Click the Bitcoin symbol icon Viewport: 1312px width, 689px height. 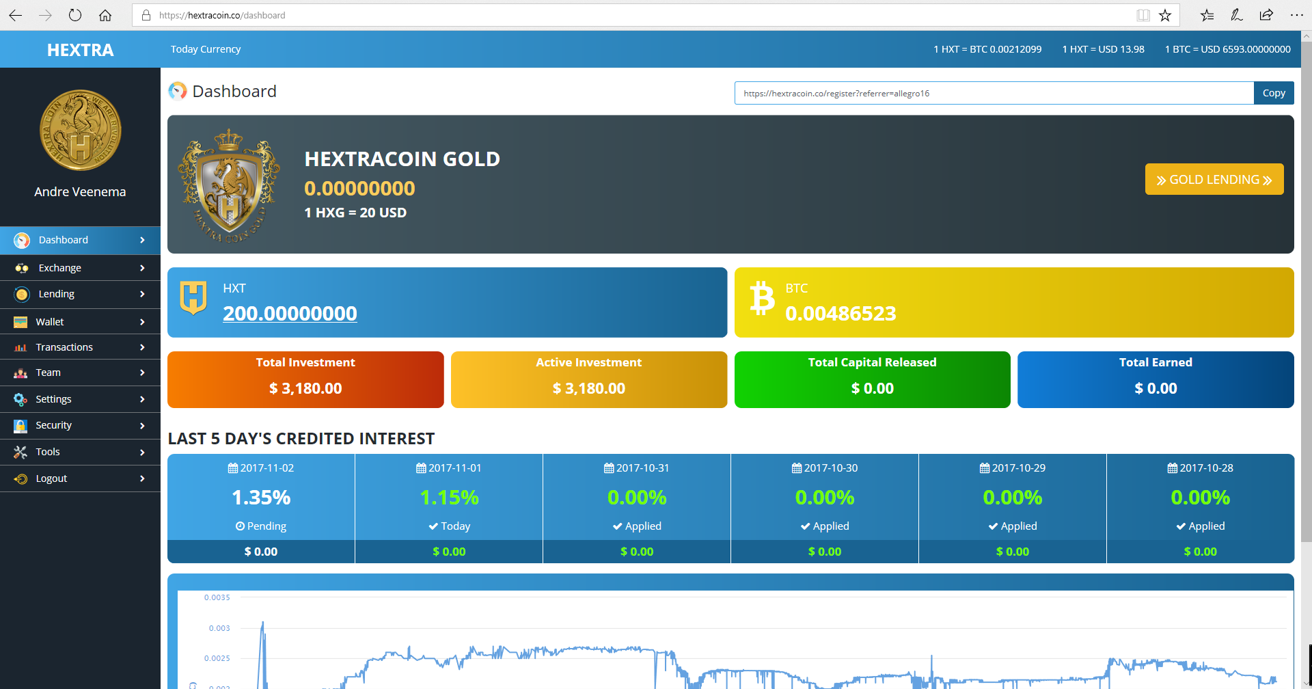[762, 298]
